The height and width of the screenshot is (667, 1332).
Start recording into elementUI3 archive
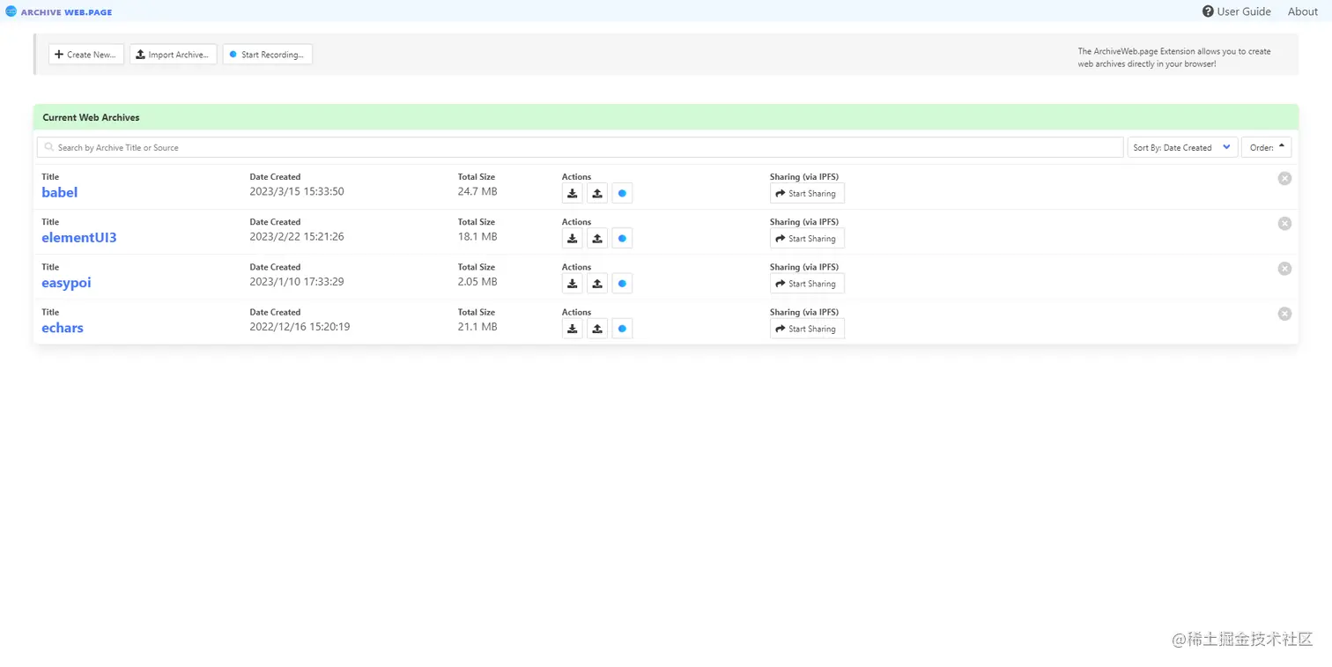622,238
